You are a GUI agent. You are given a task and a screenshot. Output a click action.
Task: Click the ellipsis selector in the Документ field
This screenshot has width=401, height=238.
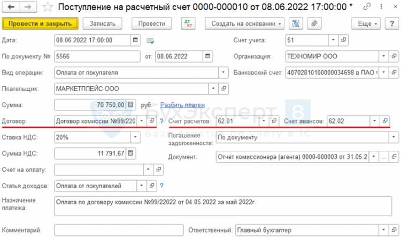pos(383,156)
